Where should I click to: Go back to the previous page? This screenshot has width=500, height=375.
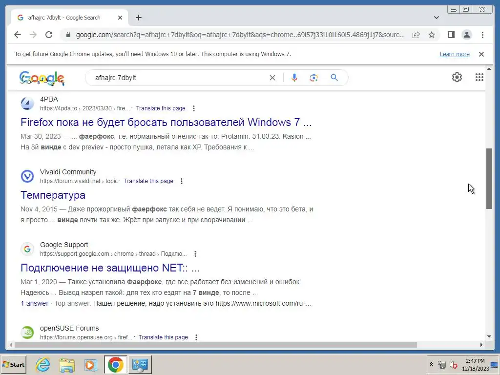point(18,35)
